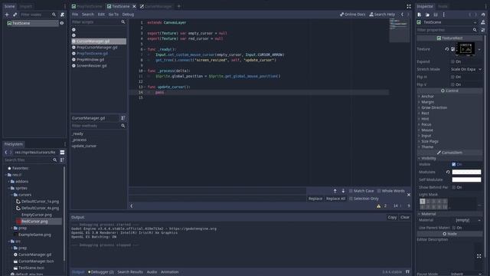Save resource with Inspector save icon
Viewport: 490px width, 276px height.
coord(436,15)
